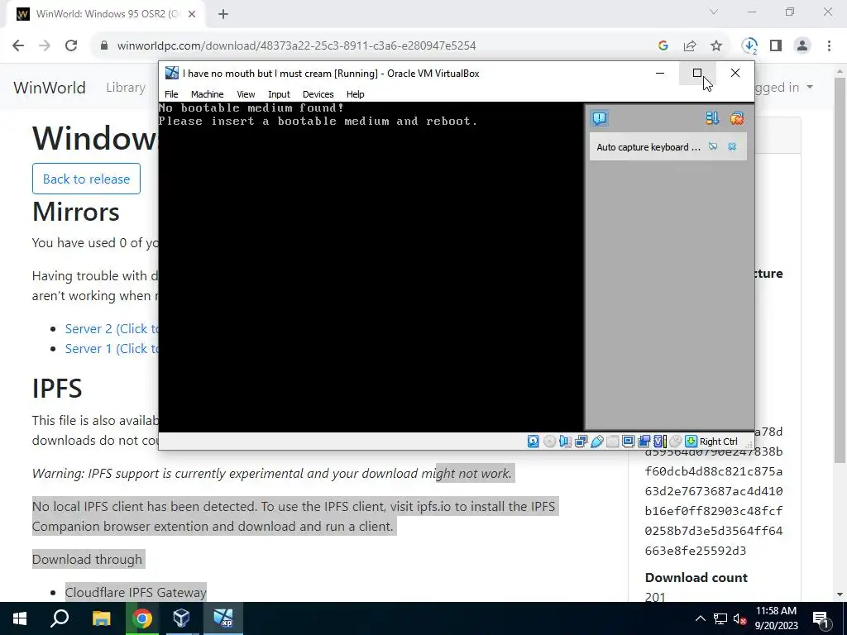847x635 pixels.
Task: Disable this keyboard capture message icon
Action: coord(713,146)
